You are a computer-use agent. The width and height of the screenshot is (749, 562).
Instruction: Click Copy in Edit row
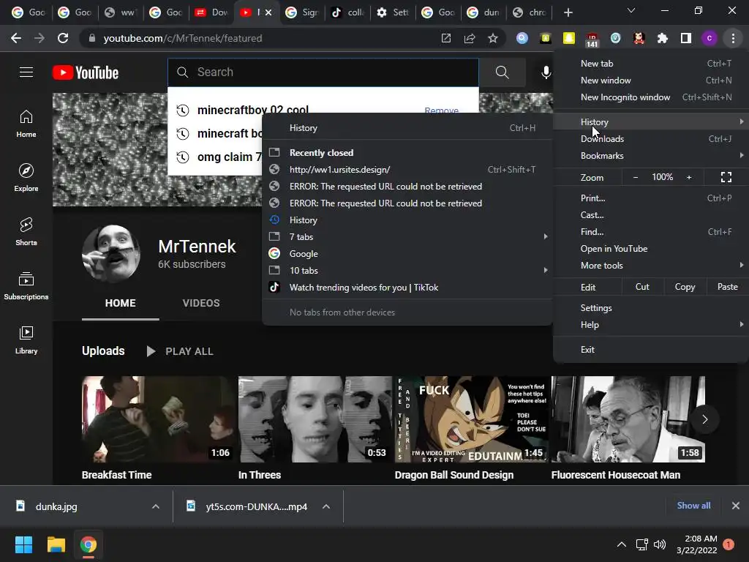pyautogui.click(x=685, y=287)
